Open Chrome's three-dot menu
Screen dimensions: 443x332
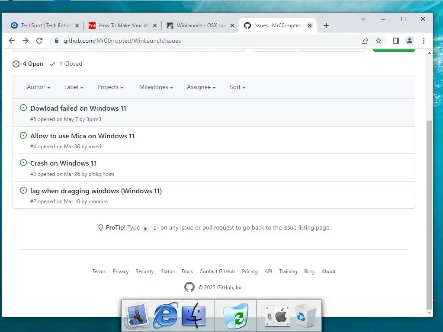tap(424, 41)
